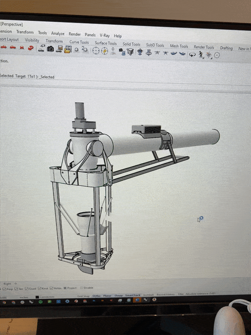Click the front-facing red car view icon

tap(22, 47)
